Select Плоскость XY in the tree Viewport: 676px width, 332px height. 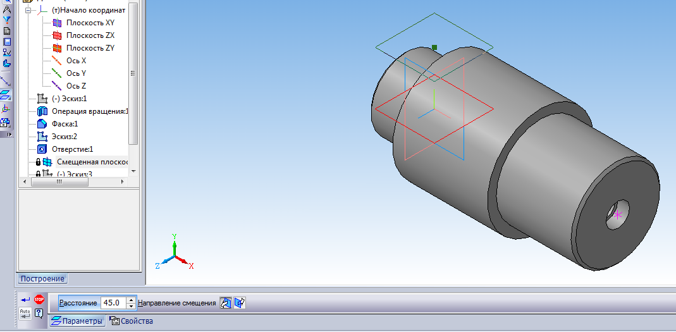(90, 23)
